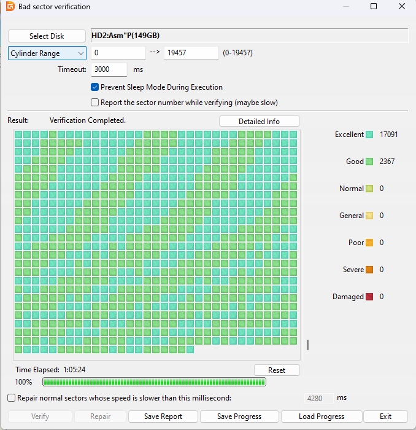Click the completed verification progress bar
This screenshot has width=416, height=430.
pyautogui.click(x=154, y=382)
